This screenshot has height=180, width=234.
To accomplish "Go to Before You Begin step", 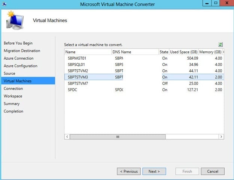I will [18, 43].
